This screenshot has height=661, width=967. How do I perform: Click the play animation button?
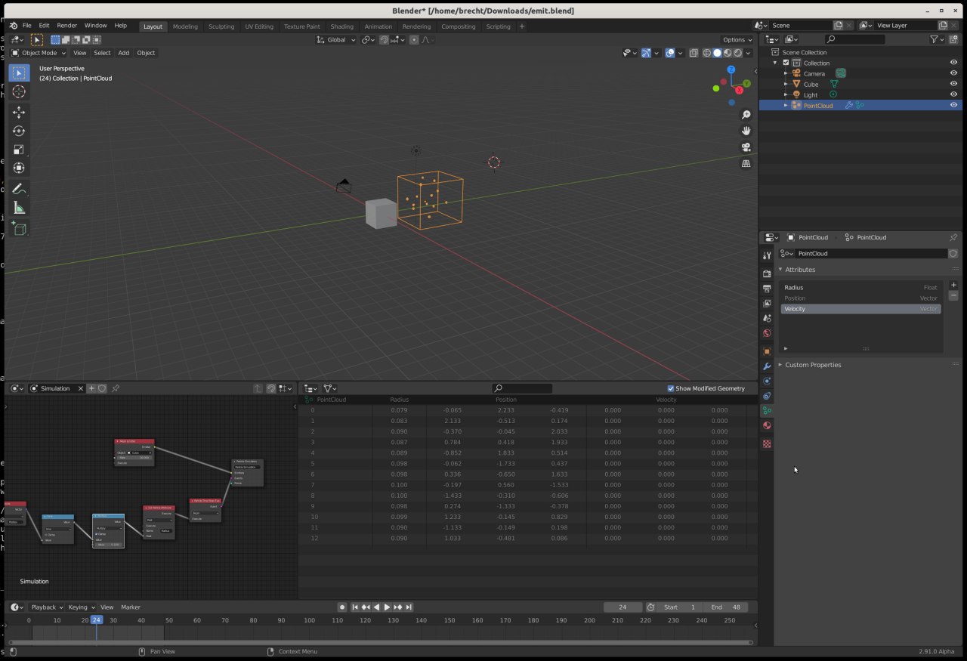pyautogui.click(x=388, y=607)
